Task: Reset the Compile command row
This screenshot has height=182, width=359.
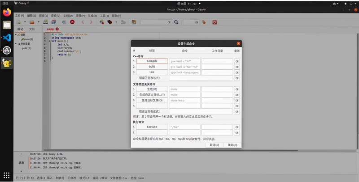Action: coord(237,61)
